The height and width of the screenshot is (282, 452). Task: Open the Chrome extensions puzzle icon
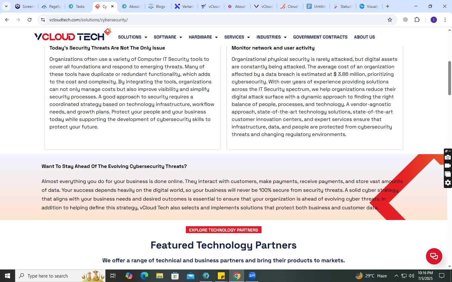click(x=417, y=20)
